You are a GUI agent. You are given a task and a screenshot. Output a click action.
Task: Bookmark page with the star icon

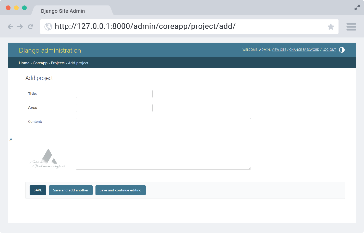point(331,27)
